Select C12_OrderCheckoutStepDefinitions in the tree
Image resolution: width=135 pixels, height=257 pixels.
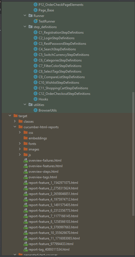64,93
